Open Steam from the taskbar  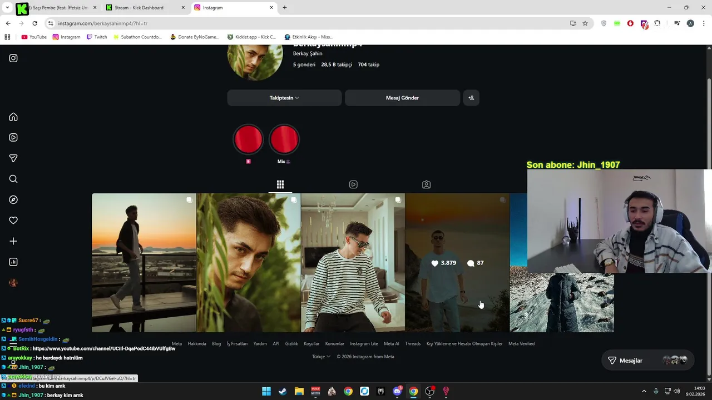tap(283, 391)
